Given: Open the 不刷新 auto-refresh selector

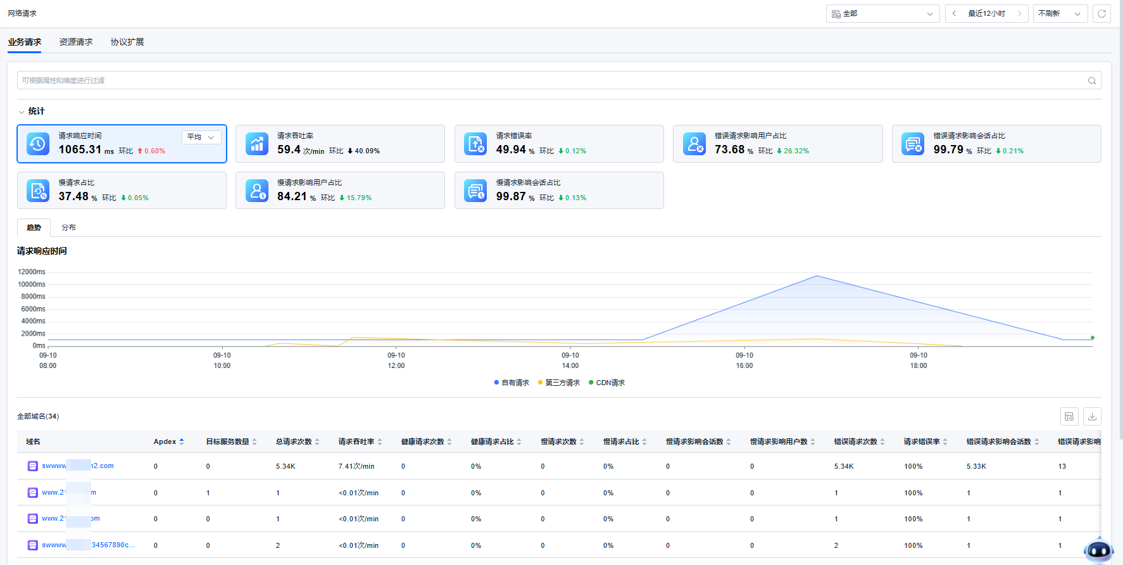Looking at the screenshot, I should (1060, 13).
